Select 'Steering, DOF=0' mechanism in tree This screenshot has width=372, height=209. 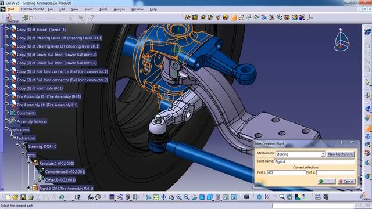[42, 146]
